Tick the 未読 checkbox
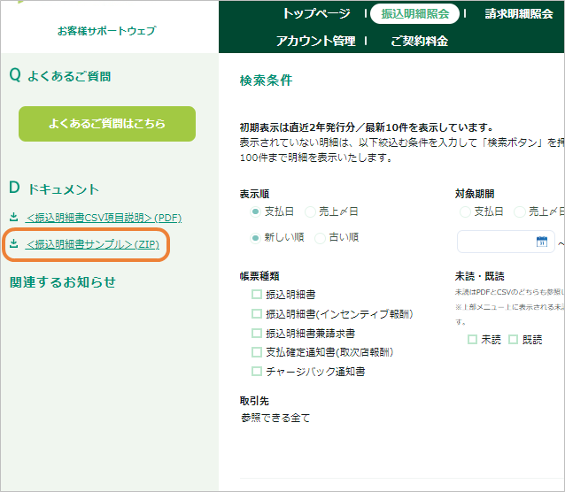Screen dimensions: 565x492 click(472, 339)
